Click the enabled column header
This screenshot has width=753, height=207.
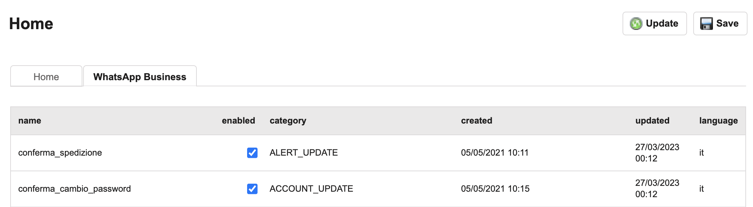(x=238, y=121)
